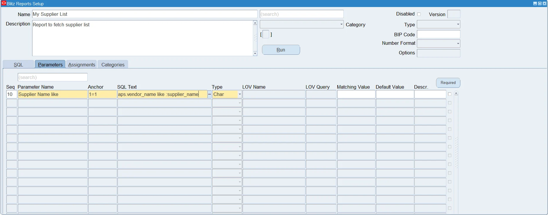Maximize the Blitz Reports Setup window

[540, 4]
